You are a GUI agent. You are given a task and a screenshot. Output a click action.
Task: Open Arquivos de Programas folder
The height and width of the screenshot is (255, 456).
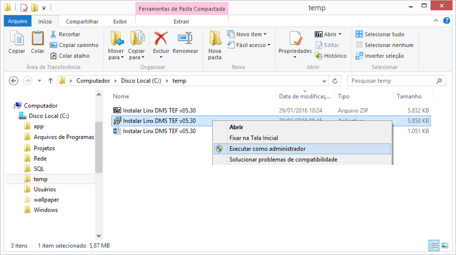pyautogui.click(x=59, y=137)
